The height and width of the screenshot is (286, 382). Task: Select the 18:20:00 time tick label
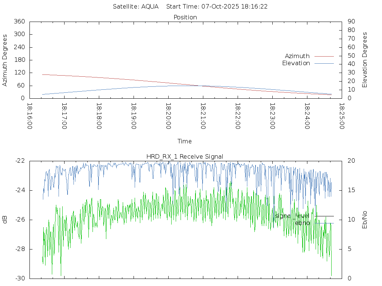pos(168,116)
